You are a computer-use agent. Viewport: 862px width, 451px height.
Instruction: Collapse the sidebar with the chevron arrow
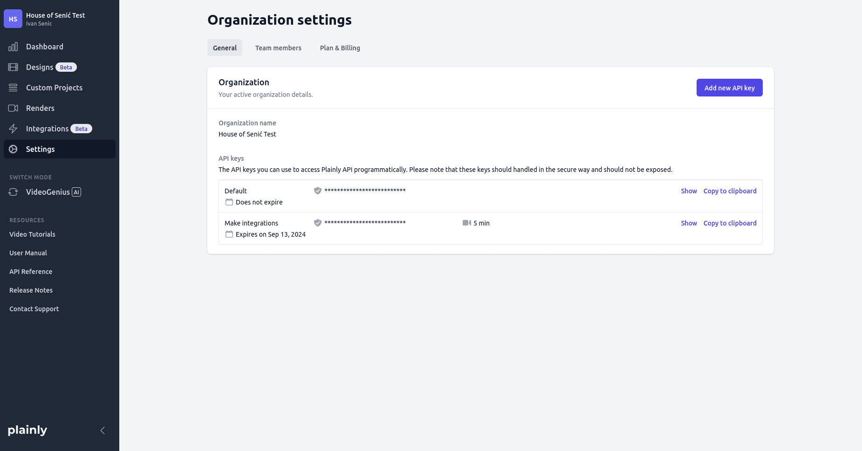(103, 430)
